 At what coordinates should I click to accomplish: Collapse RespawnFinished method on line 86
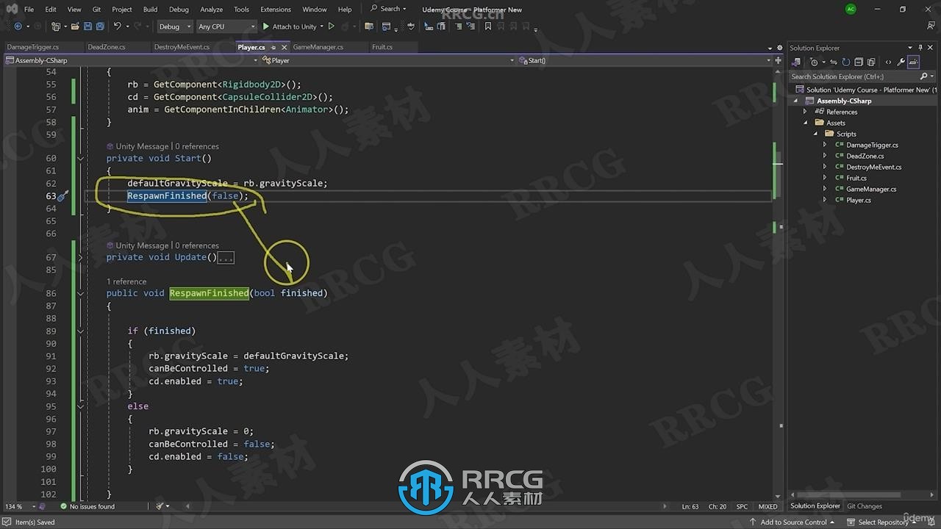80,293
